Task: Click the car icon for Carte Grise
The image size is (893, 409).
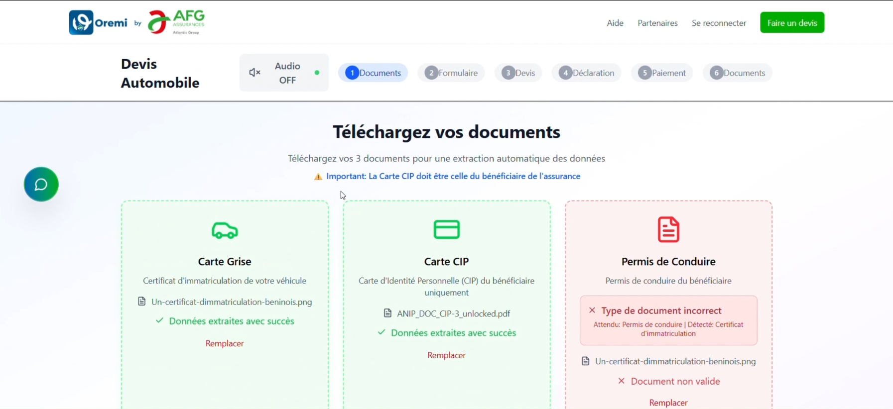Action: click(x=225, y=230)
